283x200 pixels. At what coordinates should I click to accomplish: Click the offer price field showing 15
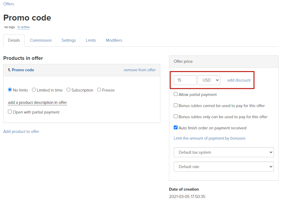click(185, 80)
